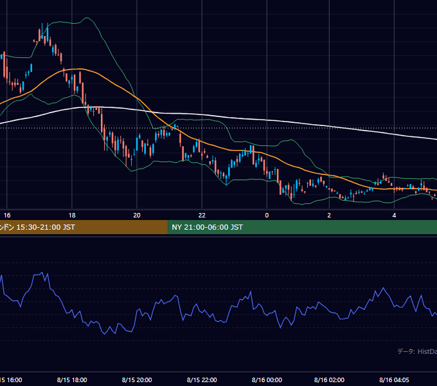Click the 22 hour axis label
The width and height of the screenshot is (437, 386).
pos(202,216)
